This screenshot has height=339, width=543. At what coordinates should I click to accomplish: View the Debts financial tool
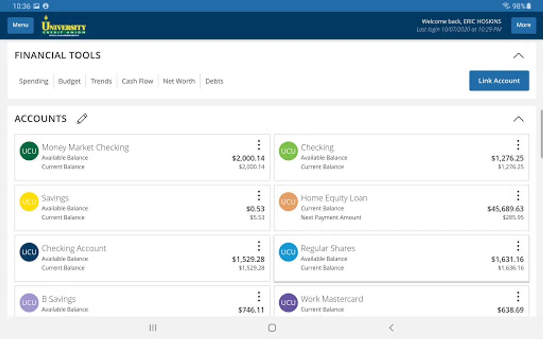click(214, 81)
